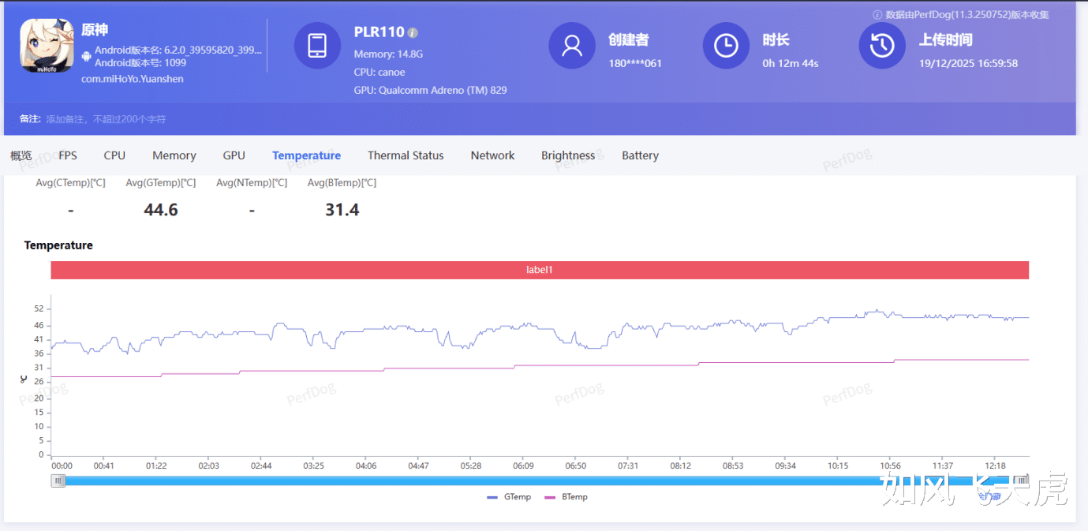Click the Temperature chart heading
The image size is (1088, 531).
(x=58, y=245)
